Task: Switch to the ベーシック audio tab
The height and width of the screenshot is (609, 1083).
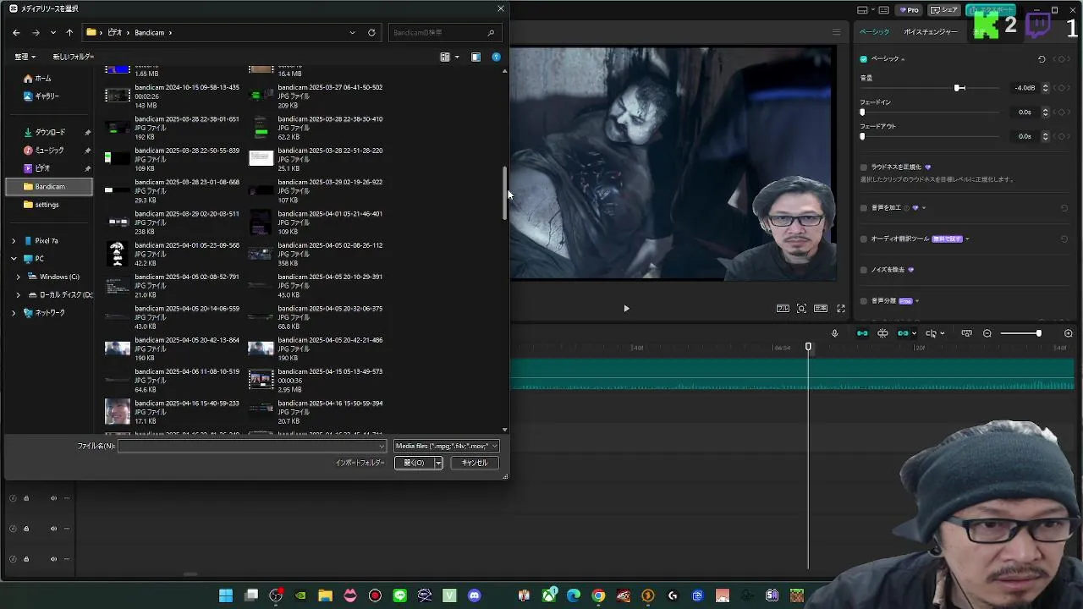Action: [x=874, y=32]
